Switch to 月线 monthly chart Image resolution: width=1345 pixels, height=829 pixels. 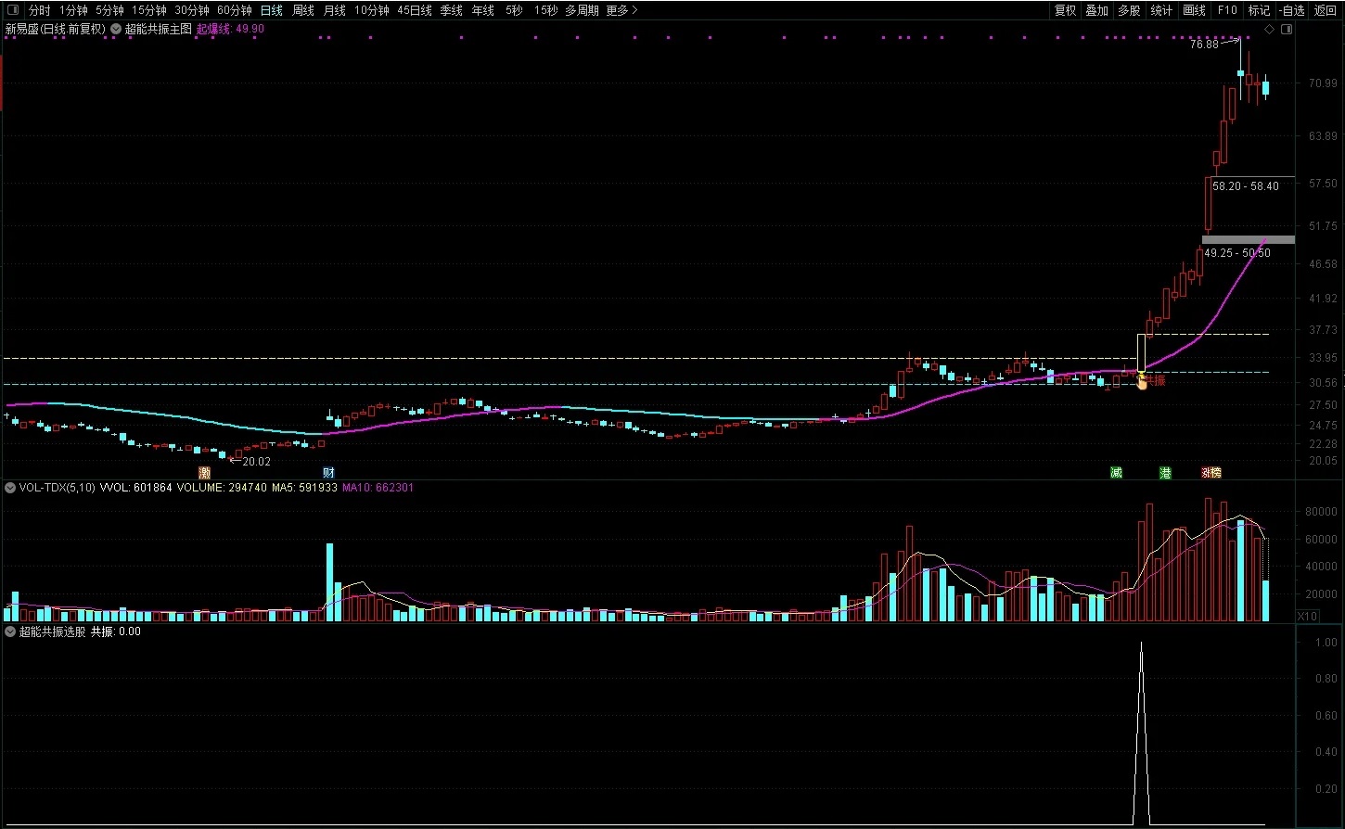(x=335, y=10)
